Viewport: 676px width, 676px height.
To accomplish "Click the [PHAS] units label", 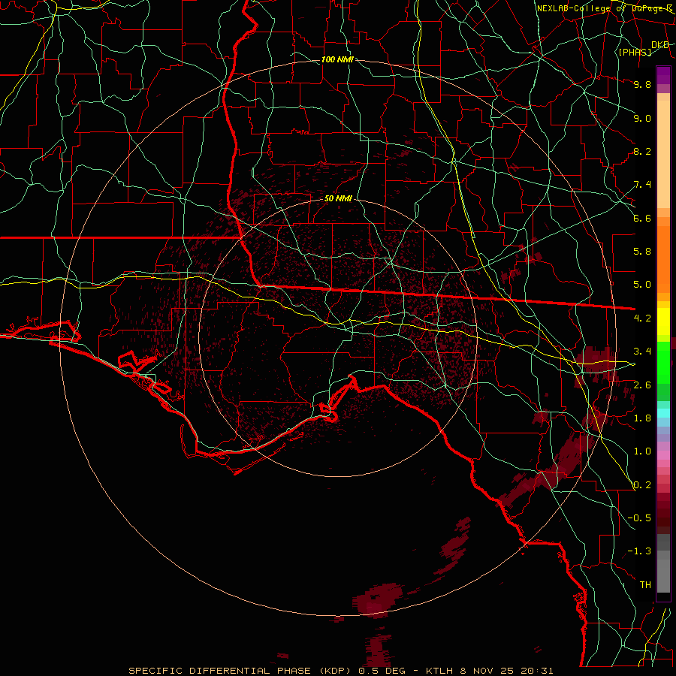I will pos(635,52).
